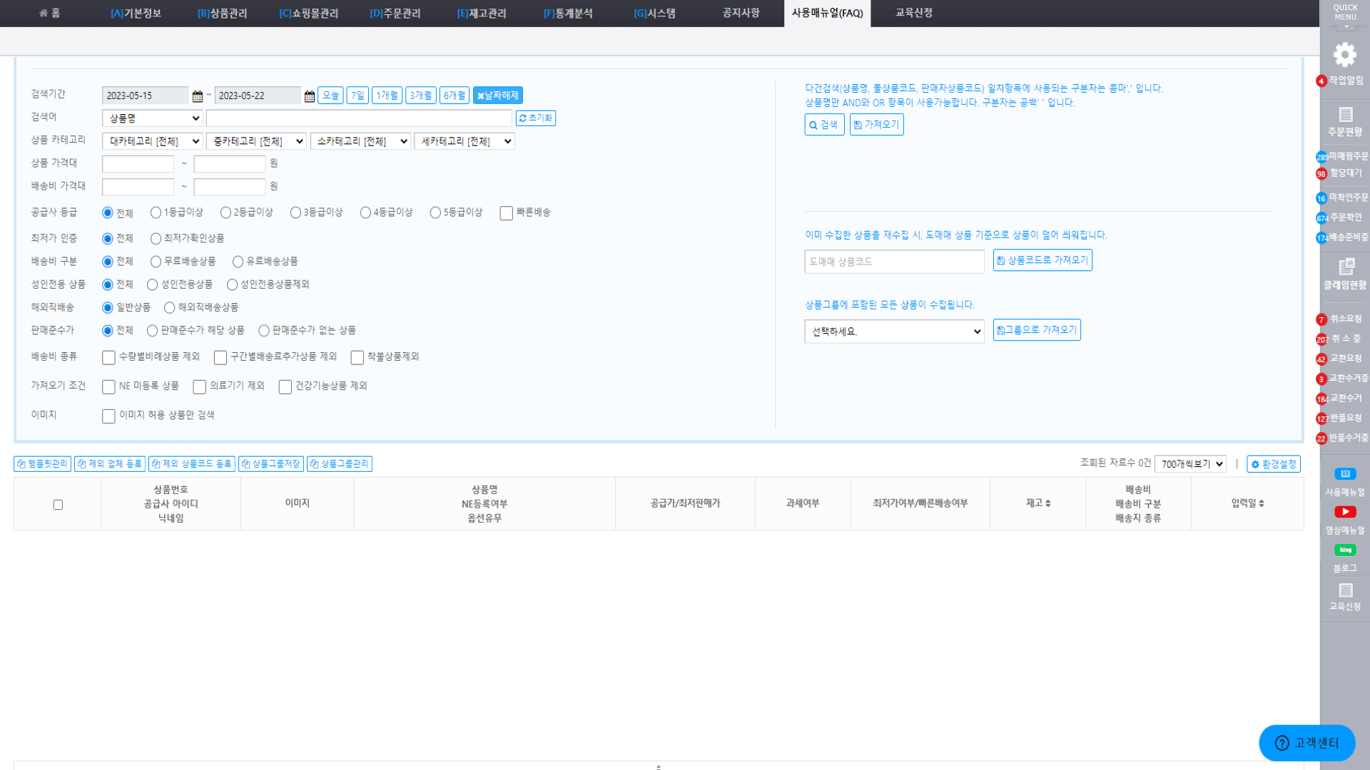Expand 소카테고리 [전체] dropdown
Screen dimensions: 1370x770
(360, 141)
